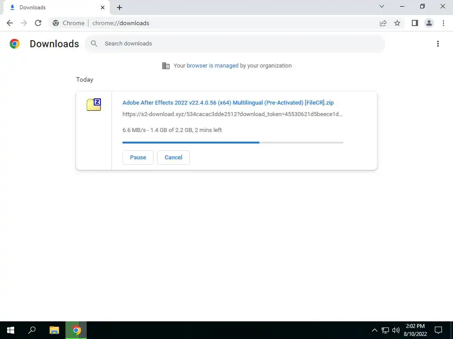453x339 pixels.
Task: Click the s2-download.xyz source URL
Action: (233, 114)
